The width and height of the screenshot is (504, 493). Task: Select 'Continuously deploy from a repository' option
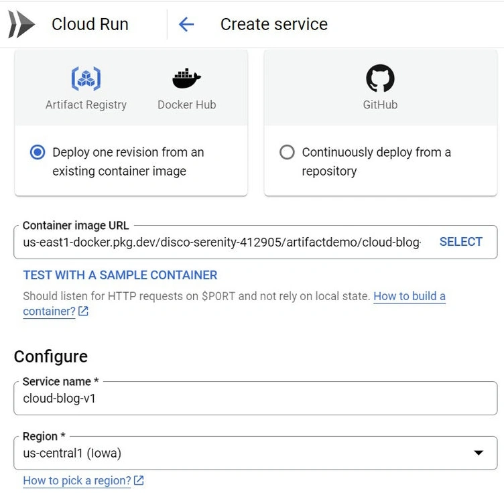pos(287,152)
